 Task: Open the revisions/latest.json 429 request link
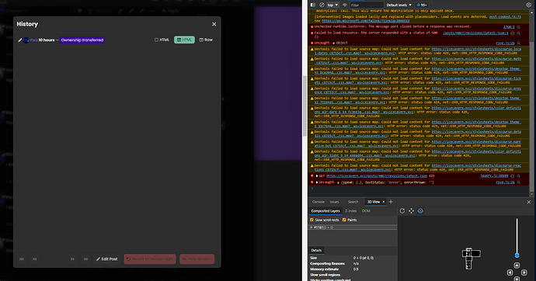tap(376, 176)
